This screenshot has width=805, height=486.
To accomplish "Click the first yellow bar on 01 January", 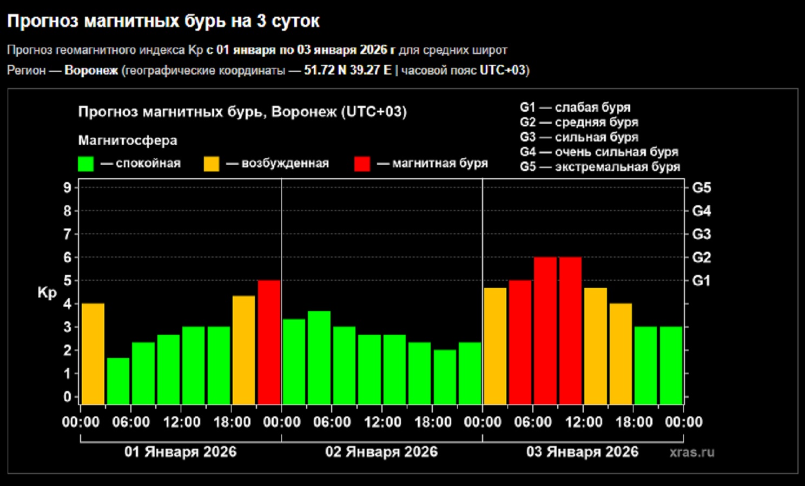I will [93, 354].
